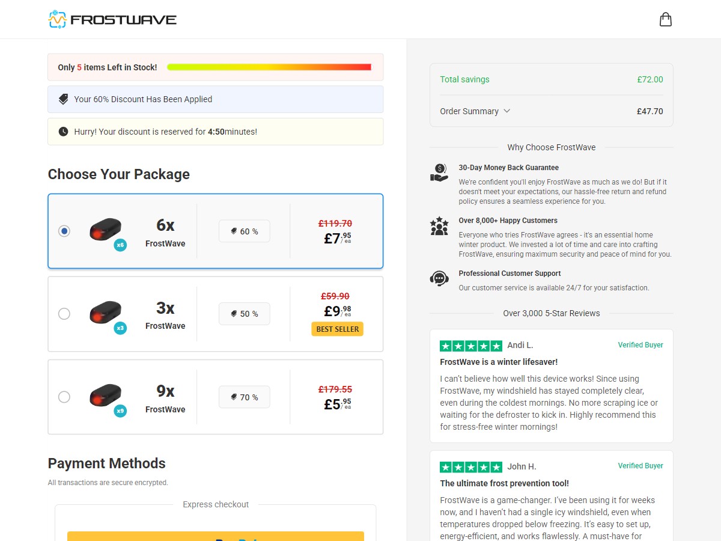
Task: Click Andi L.'s five-star rating
Action: pyautogui.click(x=471, y=346)
